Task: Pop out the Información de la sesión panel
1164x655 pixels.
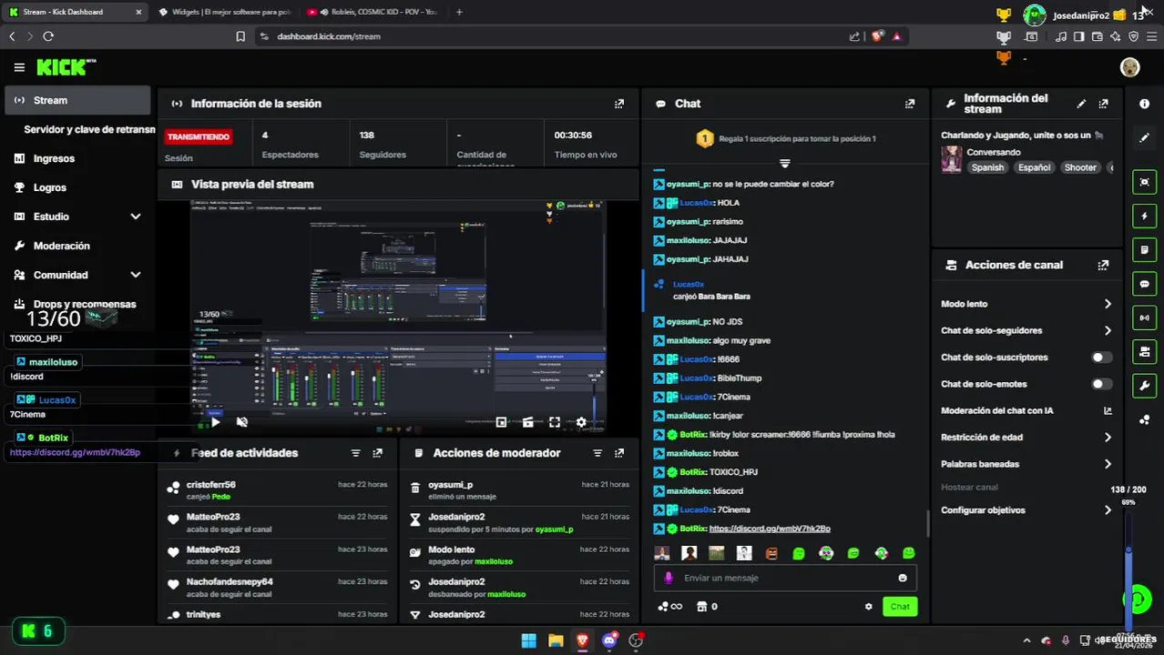Action: pyautogui.click(x=619, y=104)
